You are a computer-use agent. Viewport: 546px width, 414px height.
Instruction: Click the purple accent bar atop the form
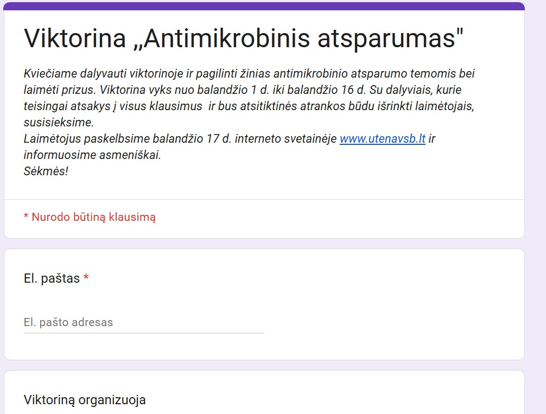click(264, 6)
